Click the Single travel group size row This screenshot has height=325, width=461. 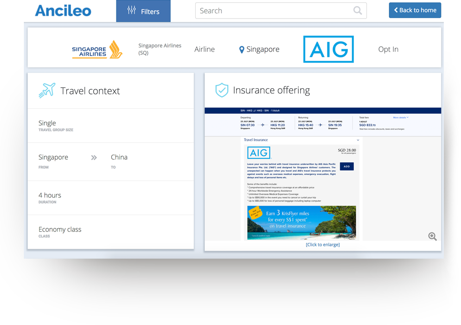(x=111, y=126)
